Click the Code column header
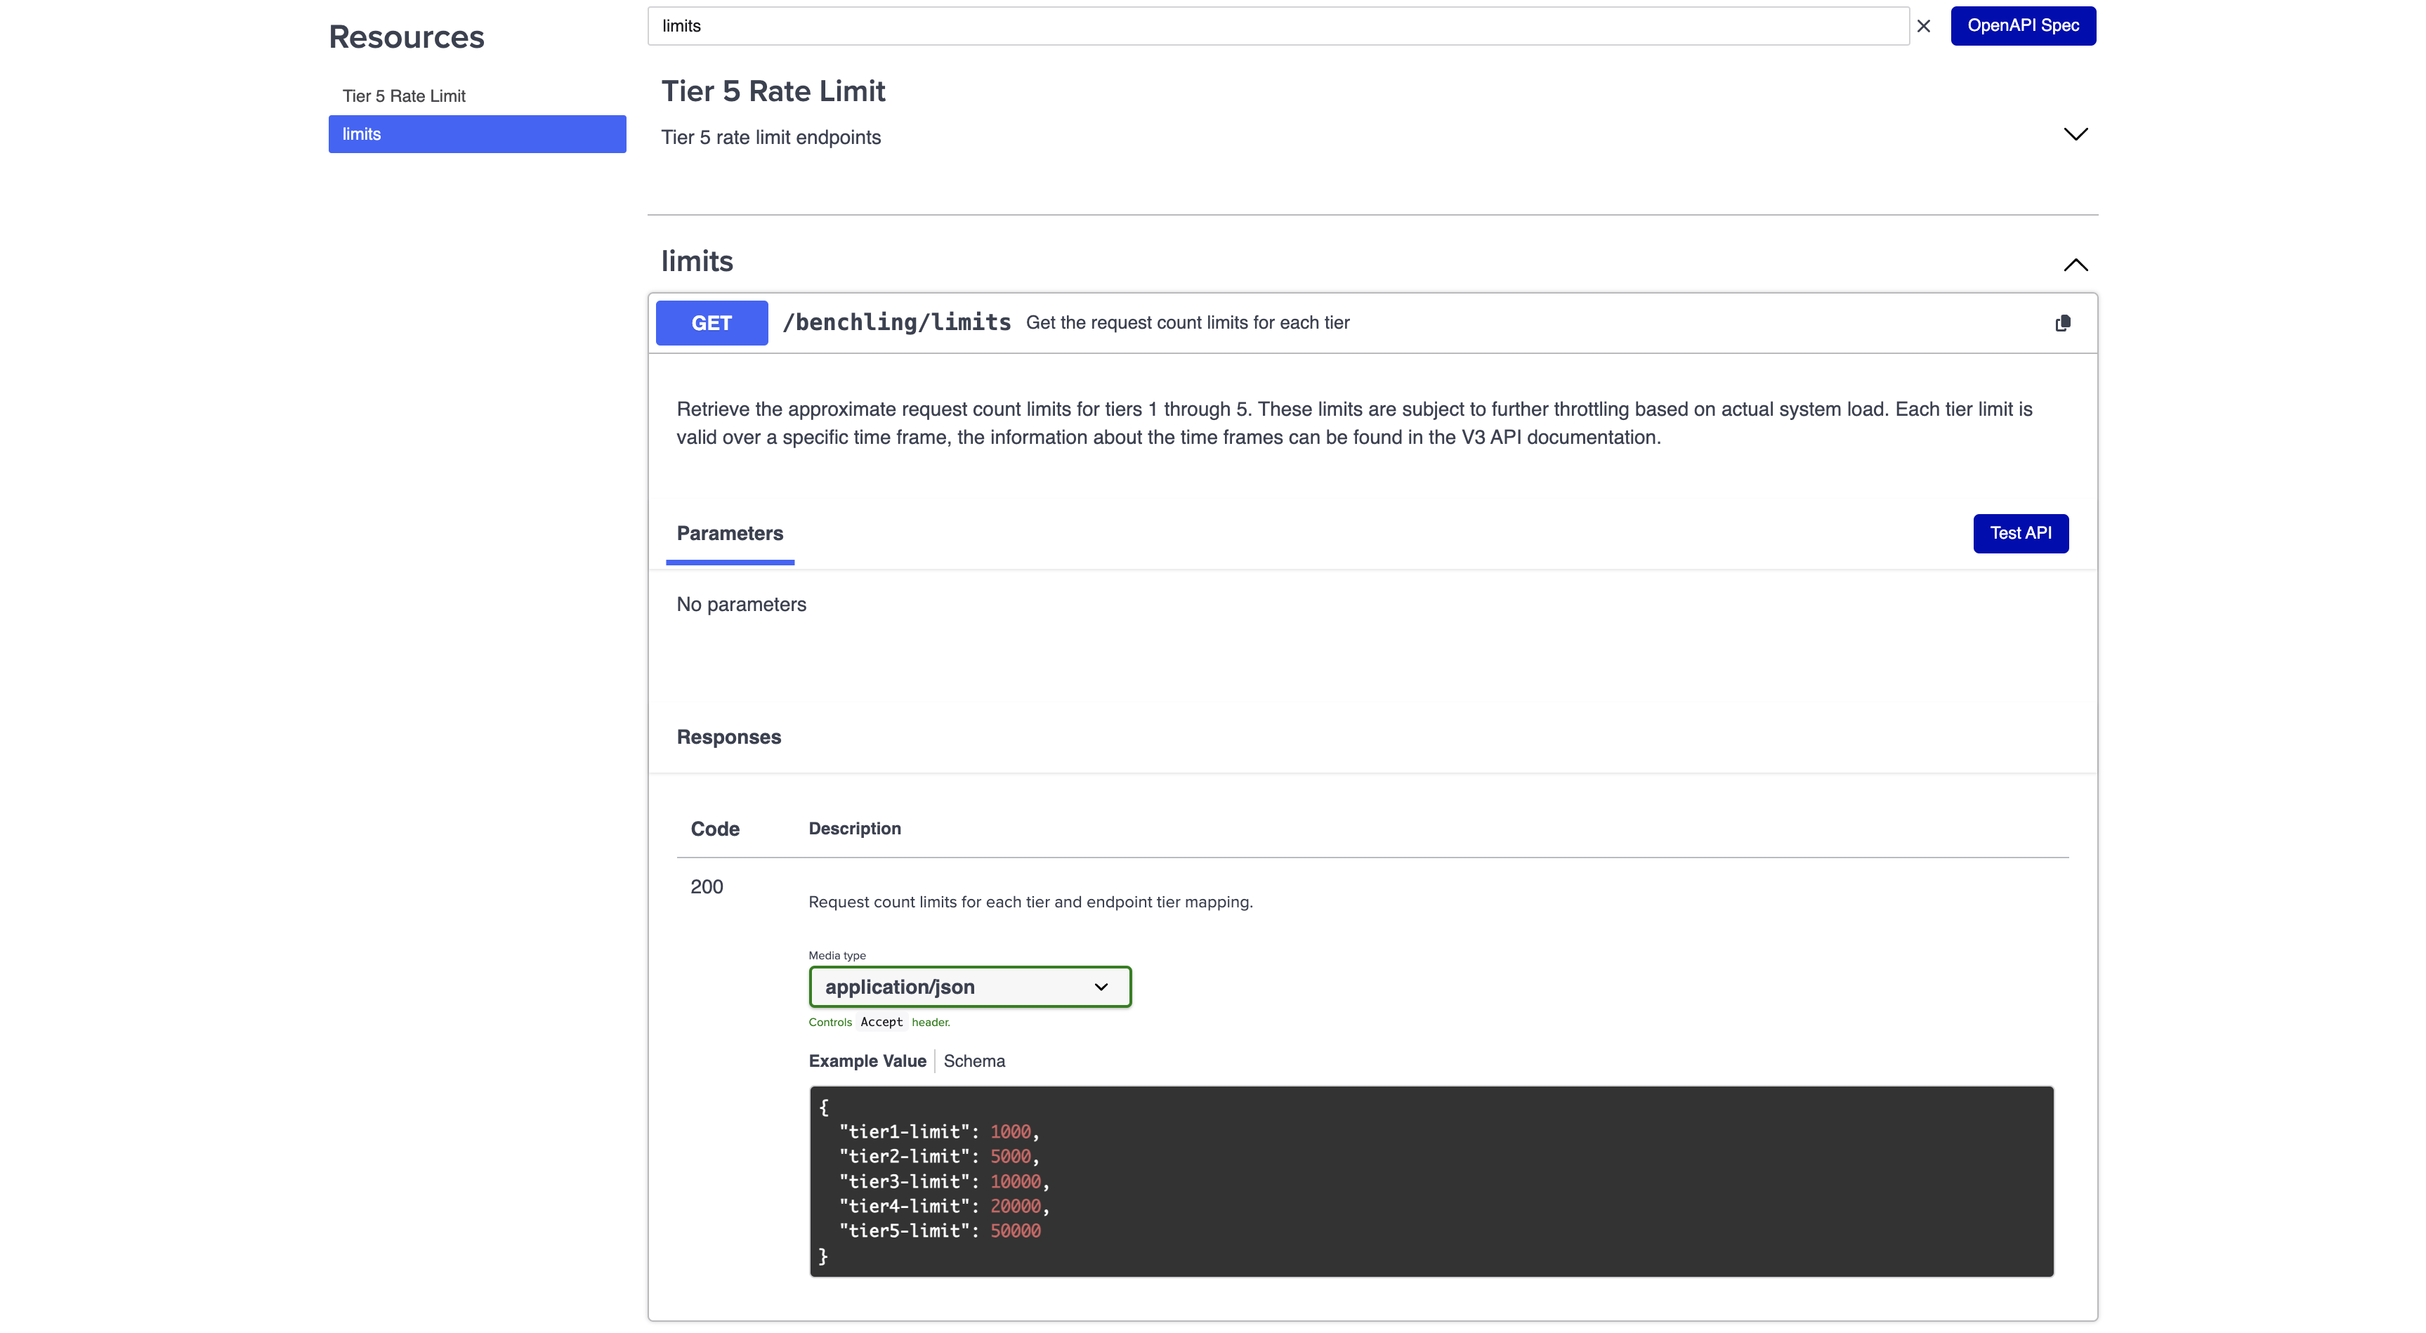 coord(715,829)
